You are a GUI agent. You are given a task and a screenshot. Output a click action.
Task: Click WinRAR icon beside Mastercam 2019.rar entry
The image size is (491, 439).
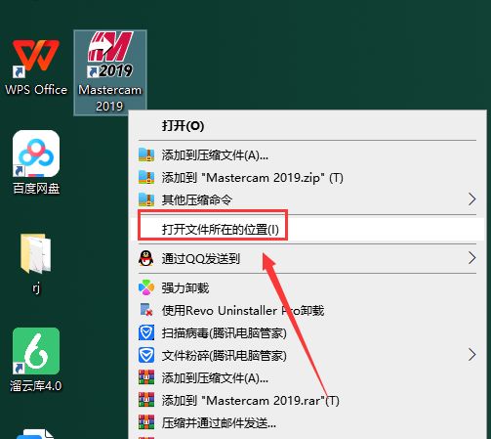coord(146,400)
